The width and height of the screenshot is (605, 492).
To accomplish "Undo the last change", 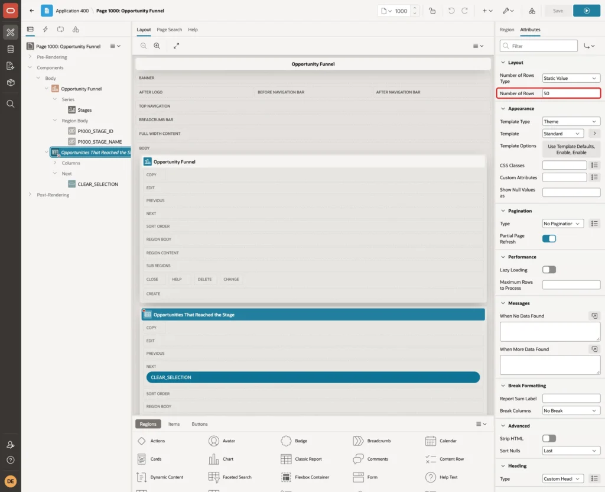I will (451, 11).
